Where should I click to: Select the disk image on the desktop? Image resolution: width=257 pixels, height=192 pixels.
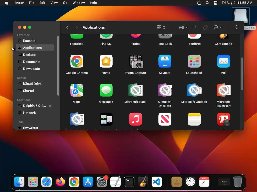[x=241, y=16]
